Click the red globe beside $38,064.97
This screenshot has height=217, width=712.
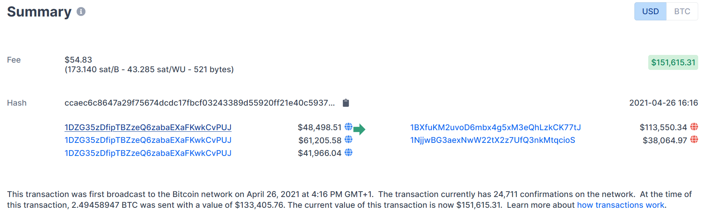tap(694, 140)
